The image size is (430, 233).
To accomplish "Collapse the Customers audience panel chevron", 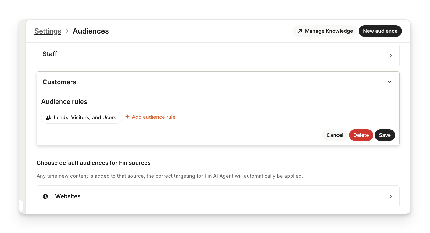I will 390,82.
